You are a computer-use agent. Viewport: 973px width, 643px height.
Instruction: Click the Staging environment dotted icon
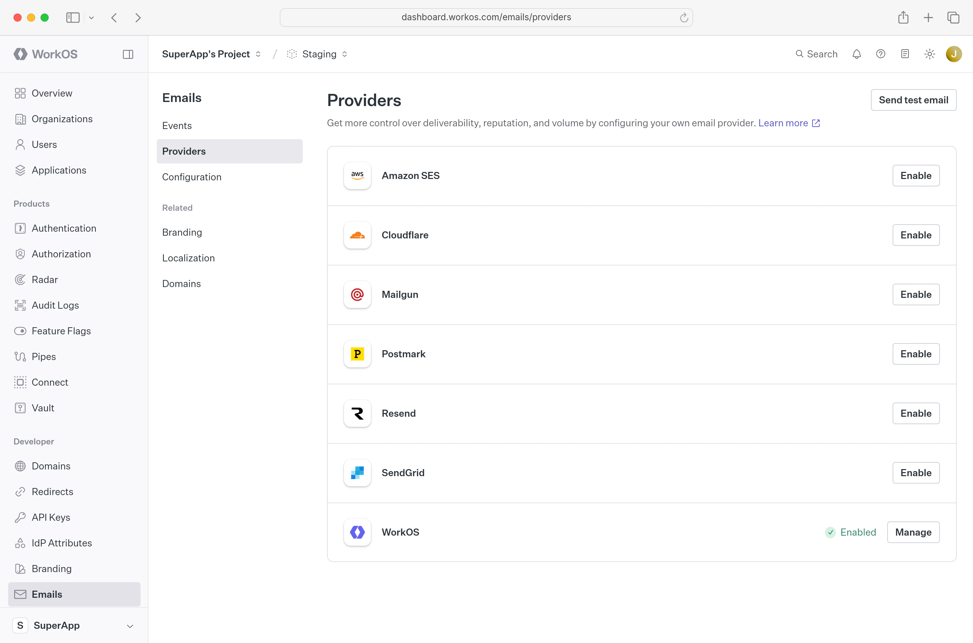coord(292,54)
